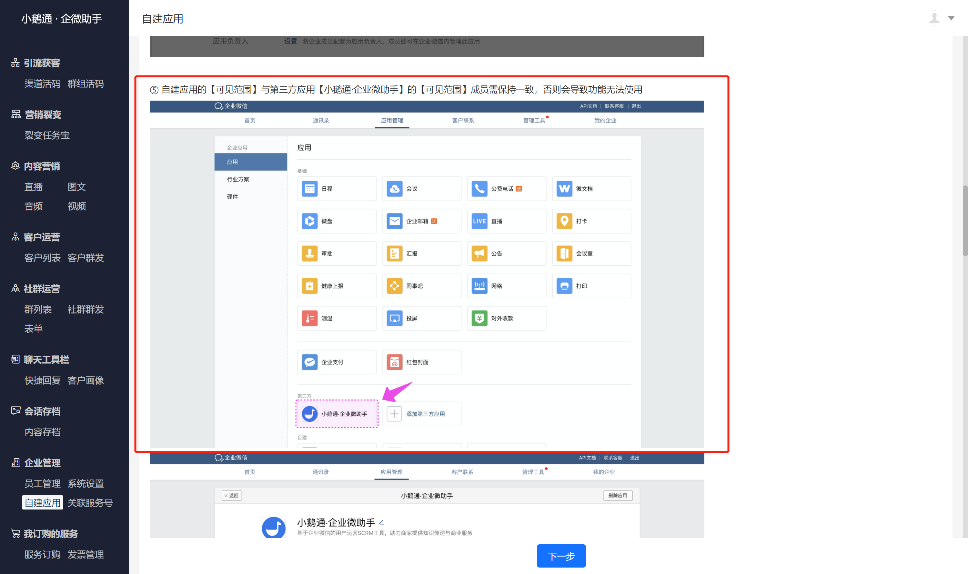The width and height of the screenshot is (968, 574).
Task: Open the 直播 menu item in sidebar
Action: pyautogui.click(x=34, y=187)
